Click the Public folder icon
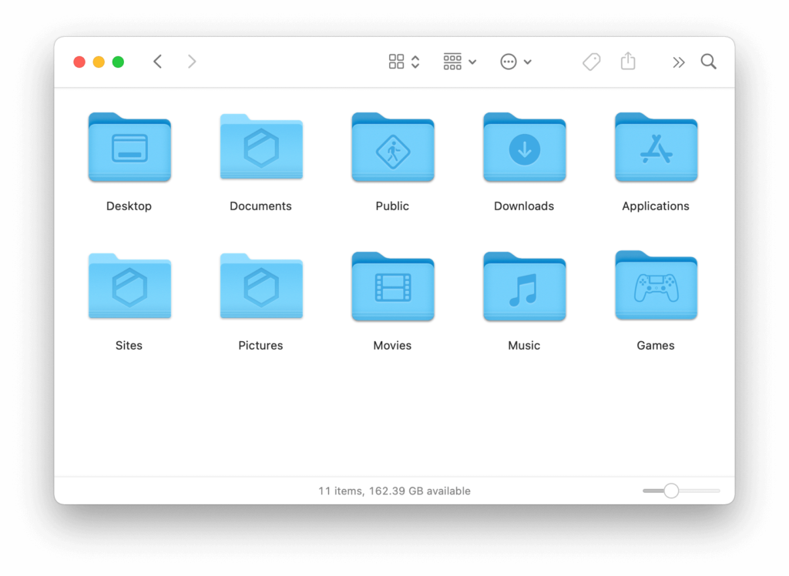 (393, 148)
